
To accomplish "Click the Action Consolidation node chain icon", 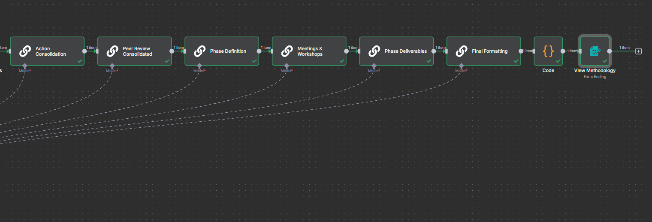I will click(x=25, y=51).
